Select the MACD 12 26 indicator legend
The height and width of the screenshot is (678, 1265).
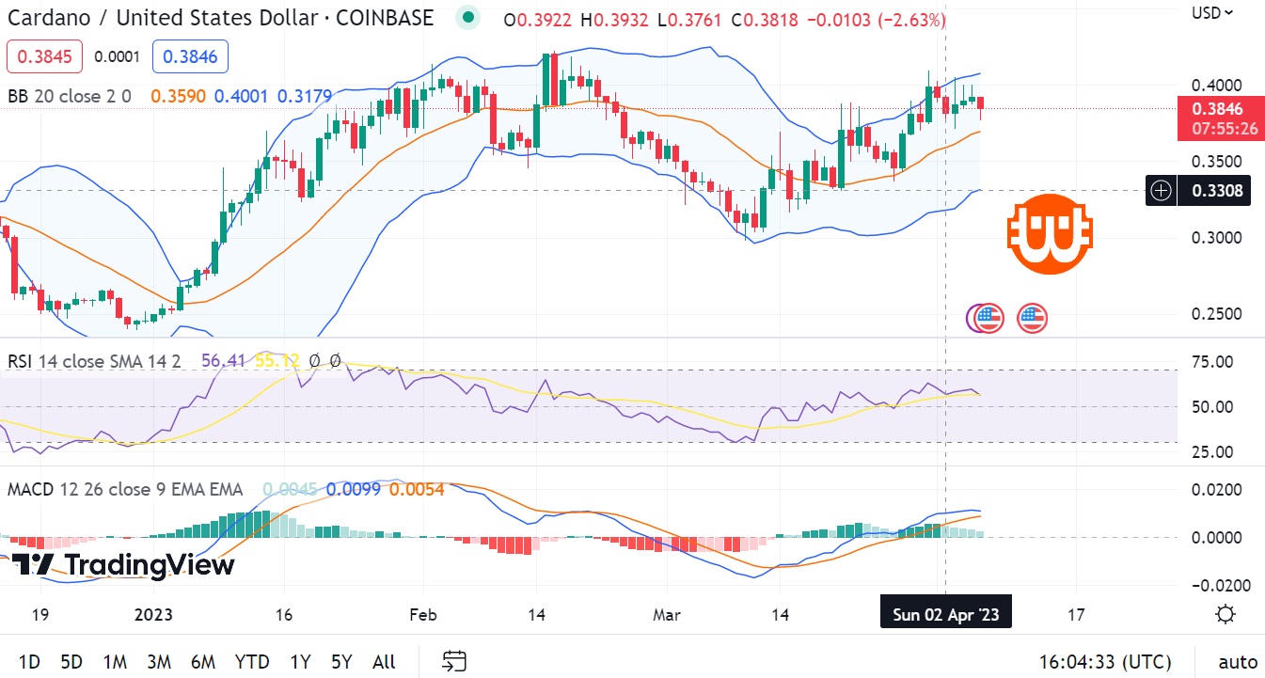(124, 489)
